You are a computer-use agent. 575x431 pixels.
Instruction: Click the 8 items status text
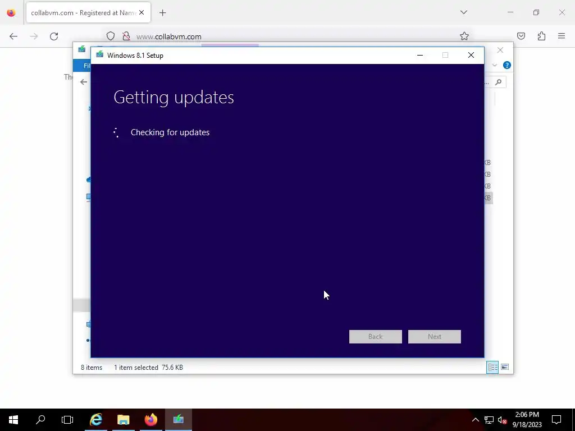92,367
